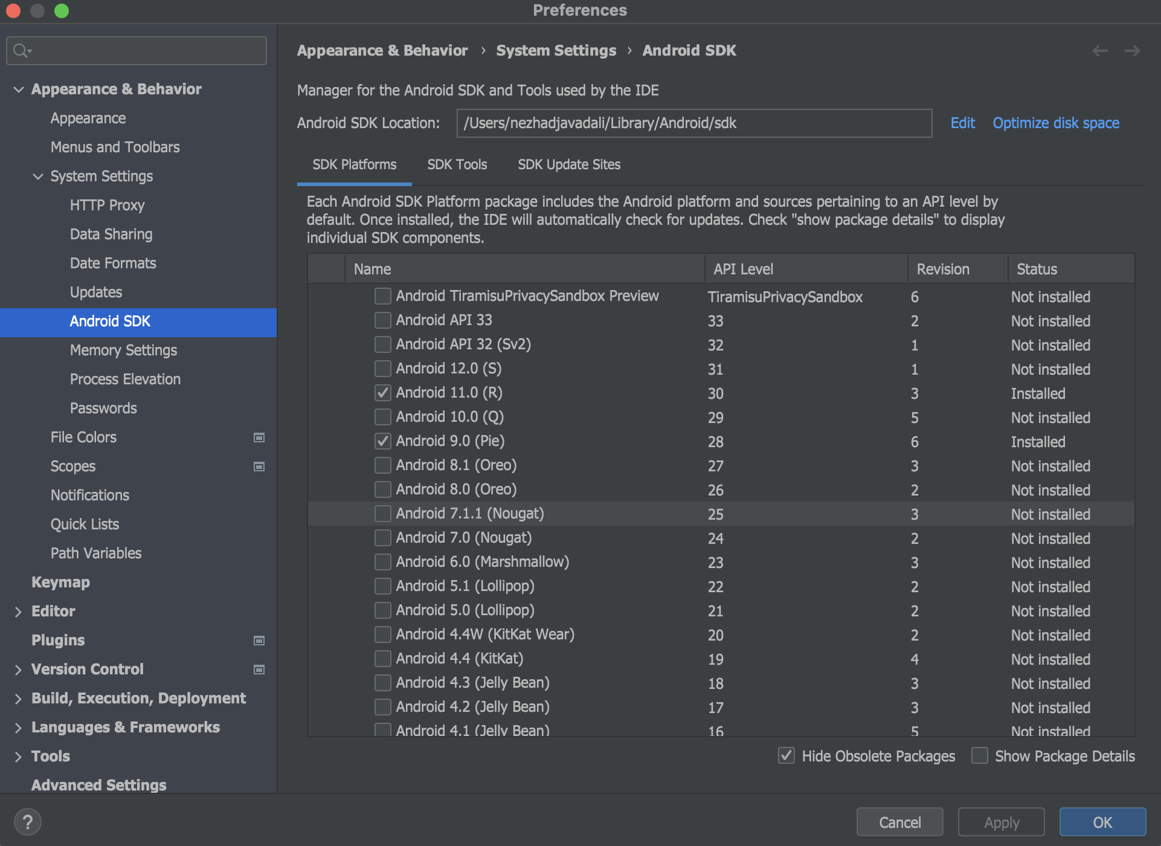Click the Edit link for SDK location
Viewport: 1161px width, 846px height.
point(963,123)
